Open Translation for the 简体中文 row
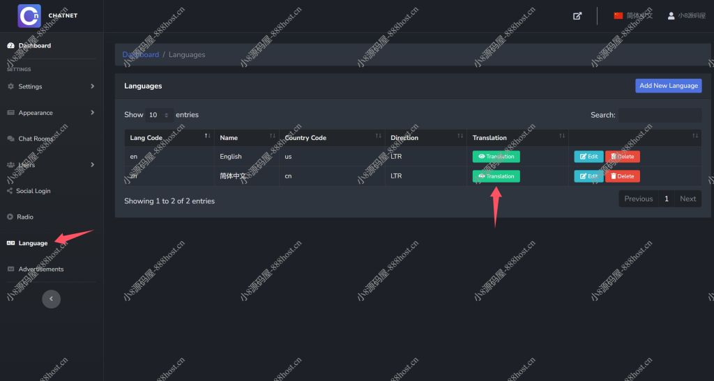714x381 pixels. coord(496,176)
